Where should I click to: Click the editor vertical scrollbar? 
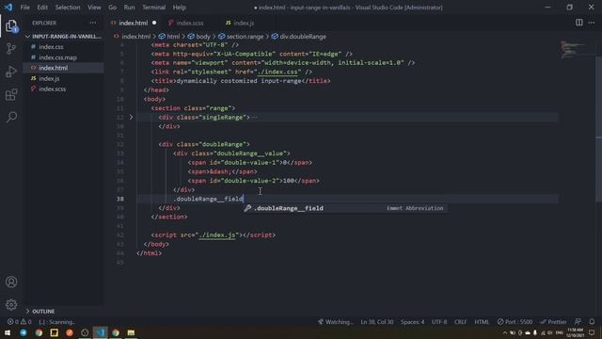coord(599,129)
